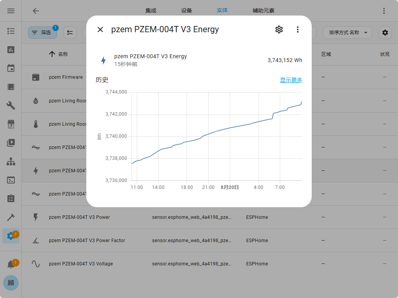Screen dimensions: 398x298
Task: Open the Terminal sidebar icon
Action: 11,180
